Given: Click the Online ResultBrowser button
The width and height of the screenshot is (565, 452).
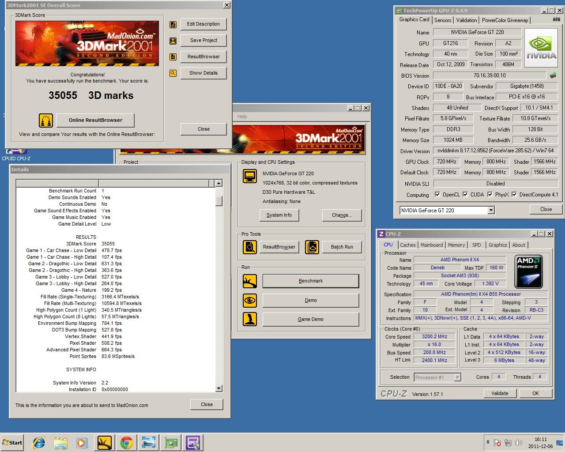Looking at the screenshot, I should coord(95,120).
